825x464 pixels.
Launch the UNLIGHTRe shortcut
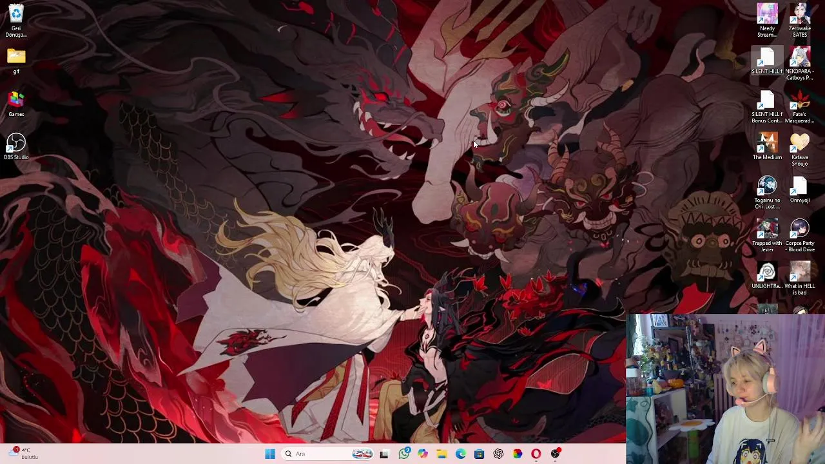767,276
